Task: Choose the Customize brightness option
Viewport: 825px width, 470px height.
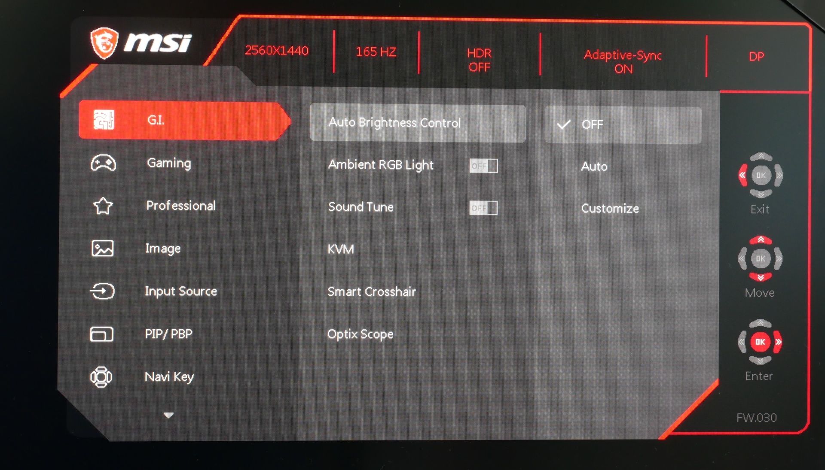Action: tap(610, 209)
